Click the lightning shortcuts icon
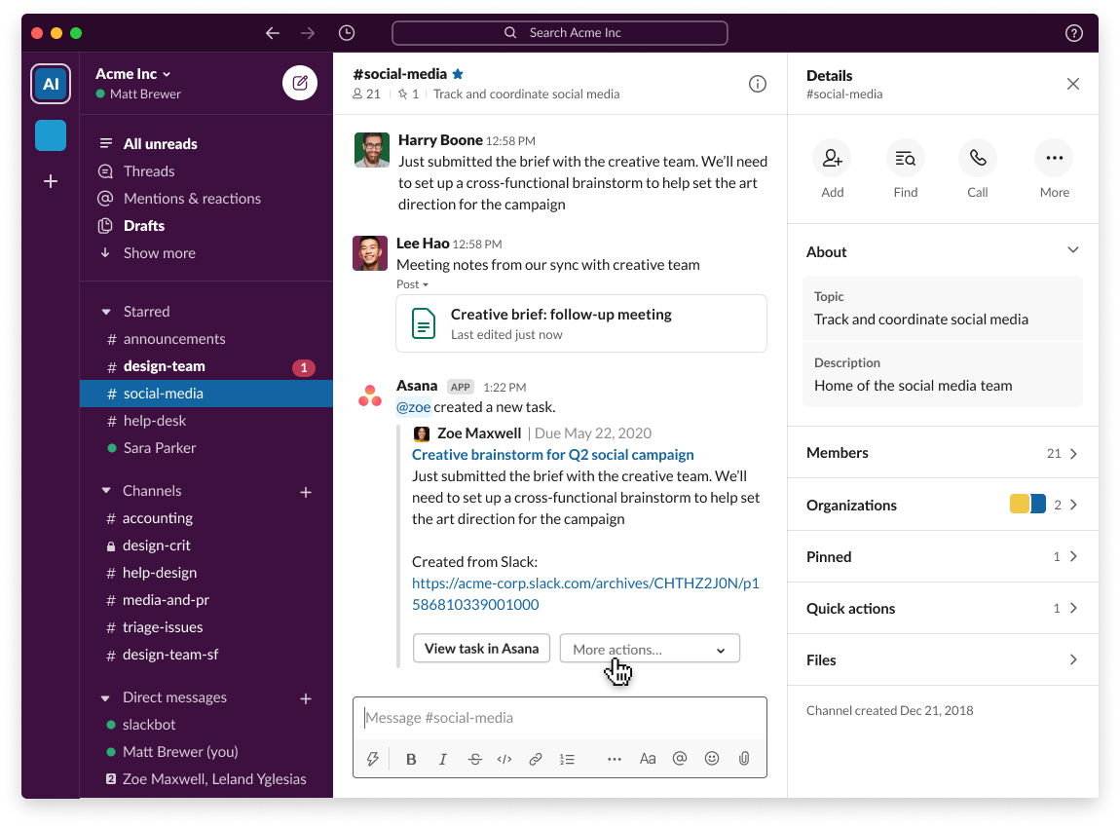The image size is (1120, 827). pos(372,759)
